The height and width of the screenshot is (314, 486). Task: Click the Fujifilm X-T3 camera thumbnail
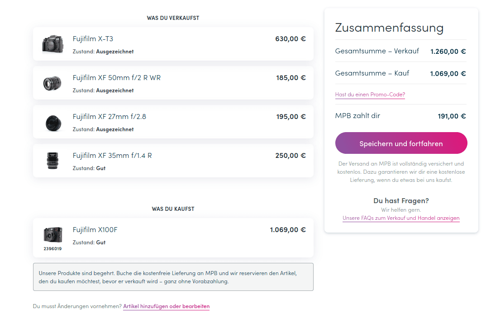pos(52,44)
